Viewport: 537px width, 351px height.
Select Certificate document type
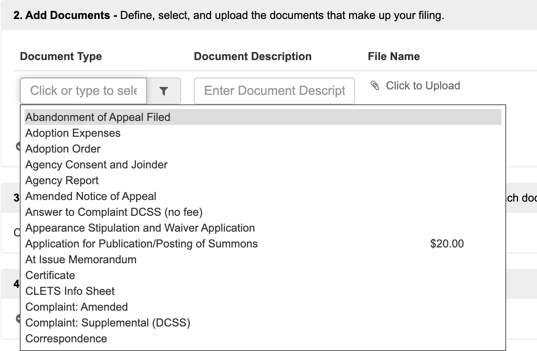(50, 276)
